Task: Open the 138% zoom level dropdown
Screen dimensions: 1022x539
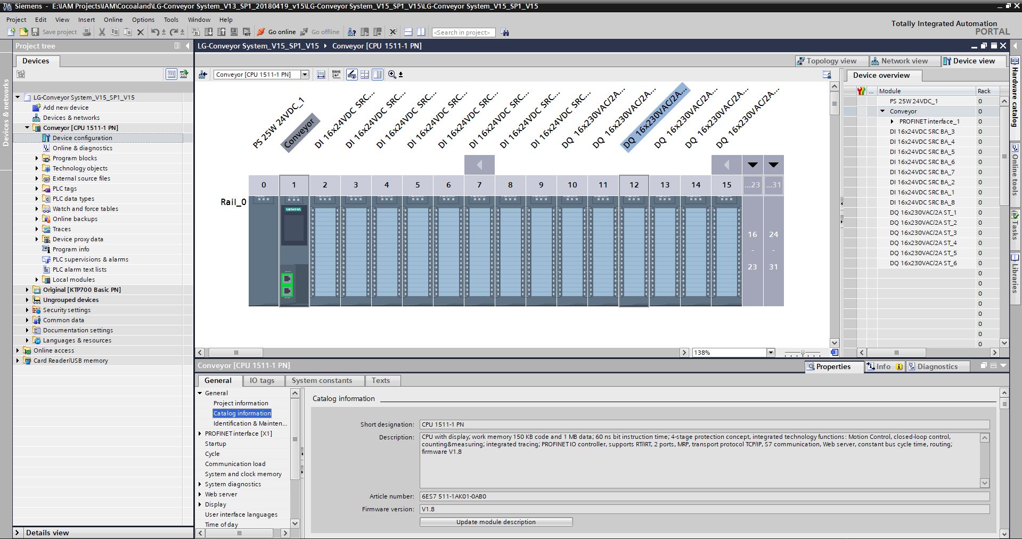Action: click(770, 353)
